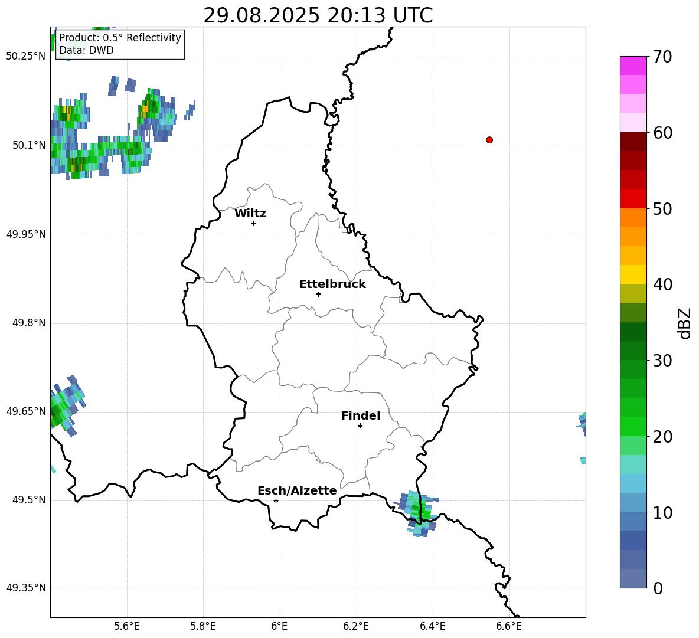Click the colorbar label 30

663,360
